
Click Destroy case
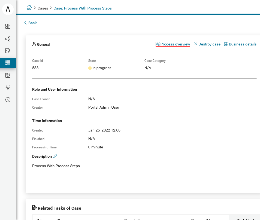(x=207, y=44)
